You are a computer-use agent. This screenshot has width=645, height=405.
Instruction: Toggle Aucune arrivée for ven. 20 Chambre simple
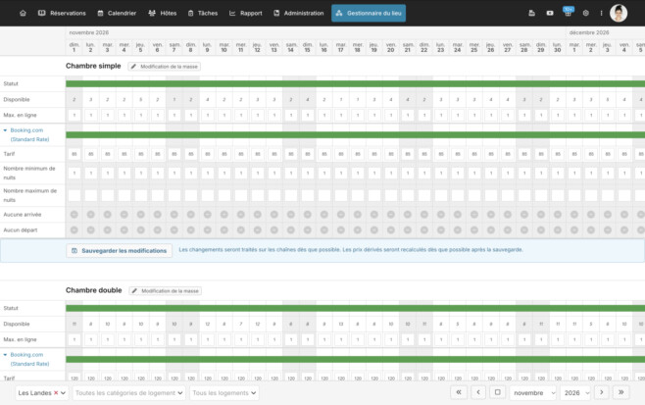click(391, 215)
